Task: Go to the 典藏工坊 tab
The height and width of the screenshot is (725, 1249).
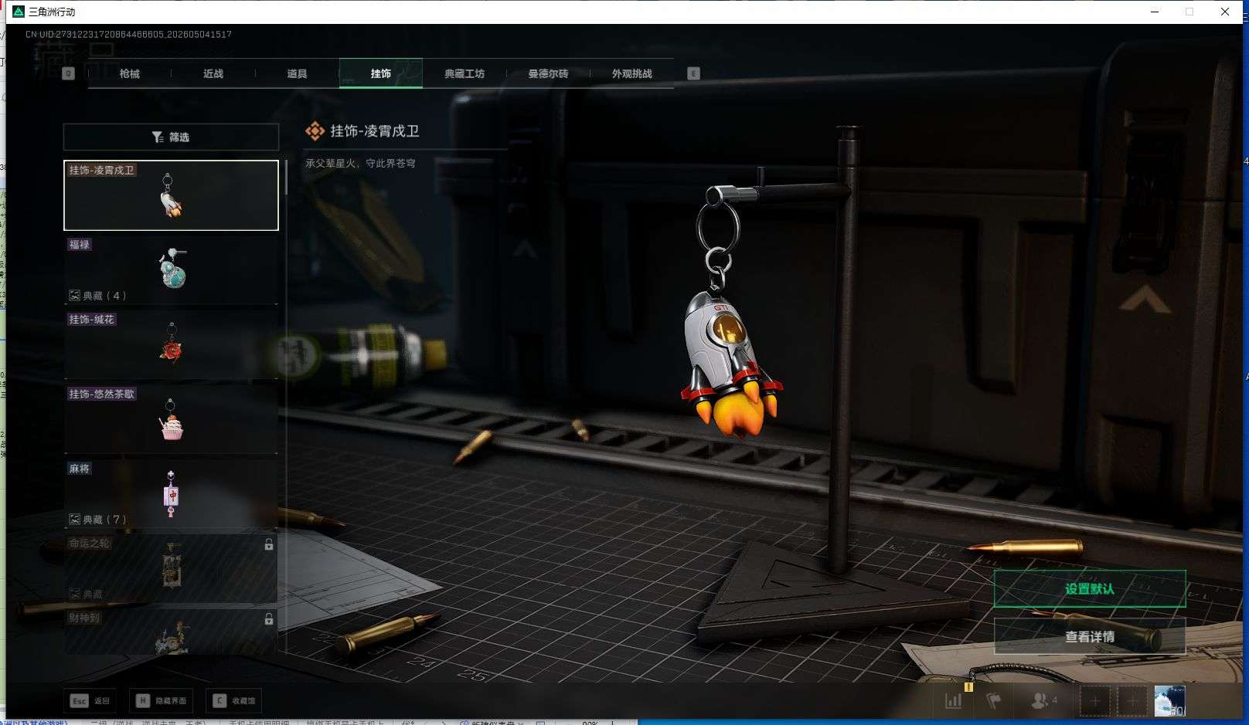Action: pos(465,73)
